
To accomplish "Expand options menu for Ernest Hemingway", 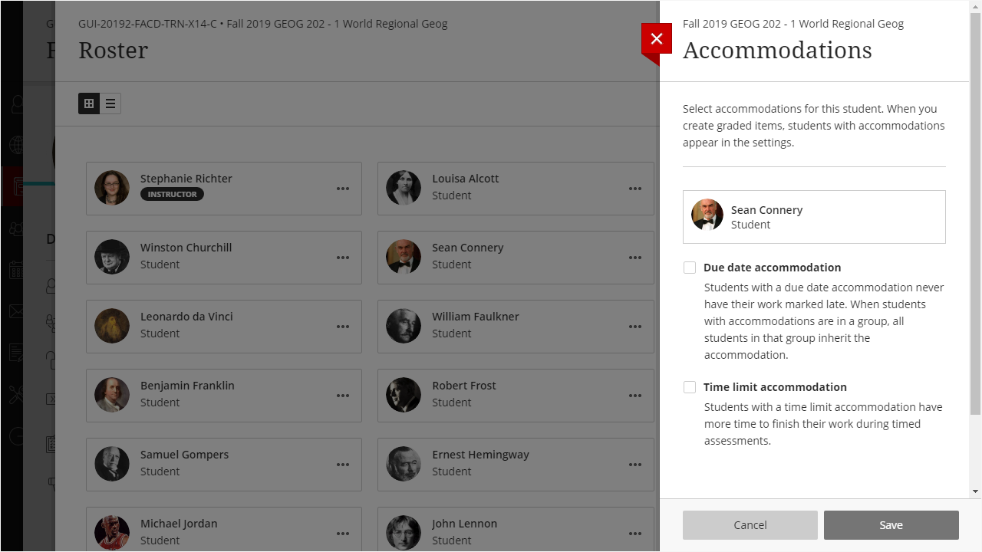I will pyautogui.click(x=634, y=465).
